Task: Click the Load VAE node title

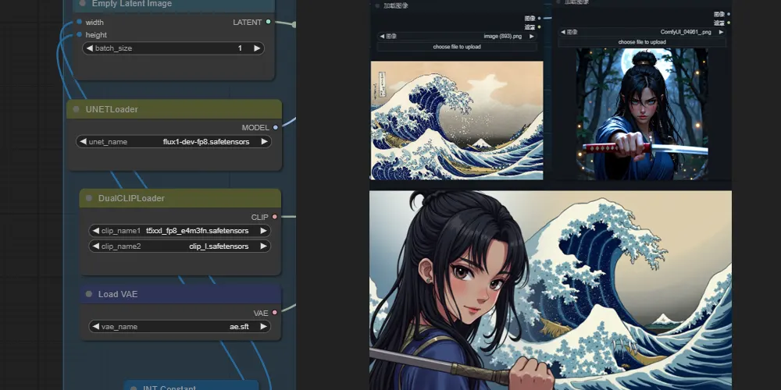Action: point(118,295)
